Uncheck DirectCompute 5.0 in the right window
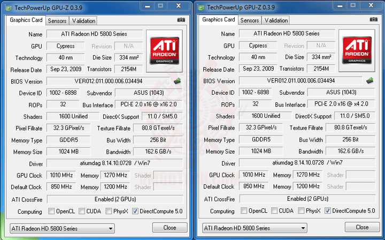This screenshot has width=385, height=240. pos(328,211)
